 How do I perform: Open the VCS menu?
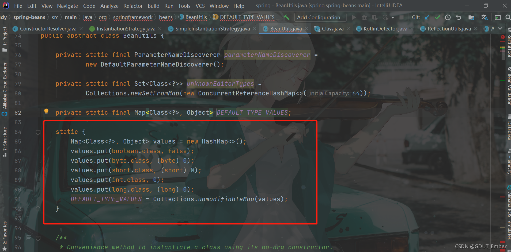coord(200,6)
